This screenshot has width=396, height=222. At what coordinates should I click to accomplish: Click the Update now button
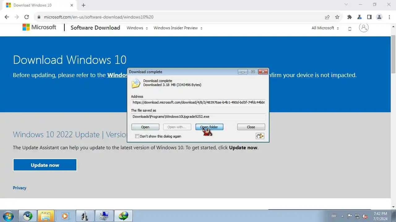click(45, 165)
